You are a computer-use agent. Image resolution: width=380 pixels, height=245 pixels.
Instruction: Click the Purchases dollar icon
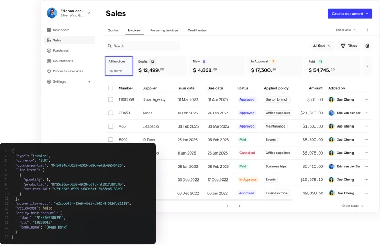click(x=49, y=50)
